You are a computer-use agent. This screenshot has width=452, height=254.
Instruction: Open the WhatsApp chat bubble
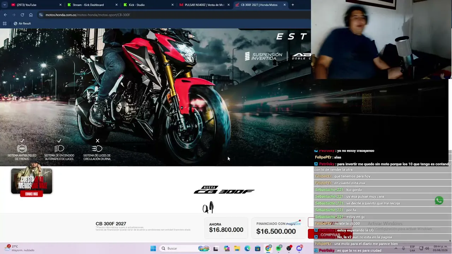(x=439, y=200)
